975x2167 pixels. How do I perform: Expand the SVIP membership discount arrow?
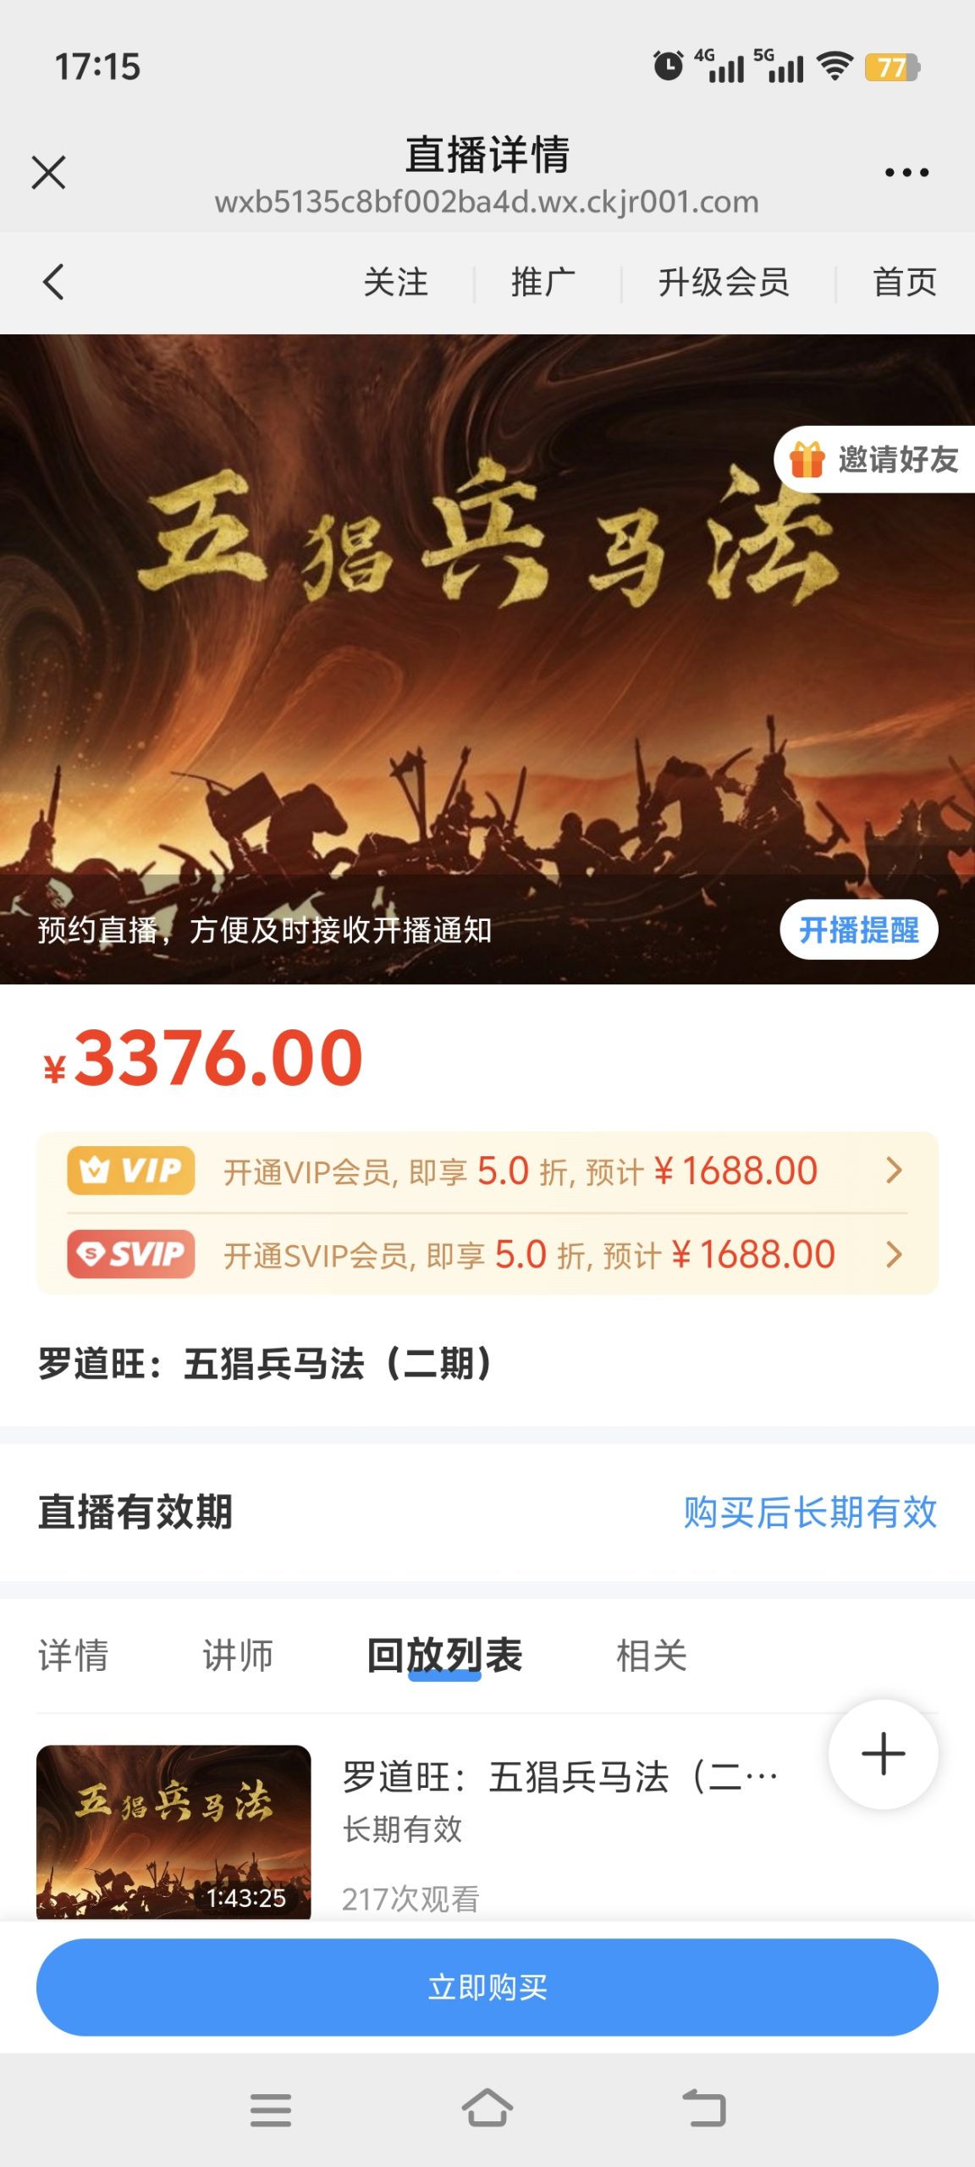click(x=894, y=1254)
